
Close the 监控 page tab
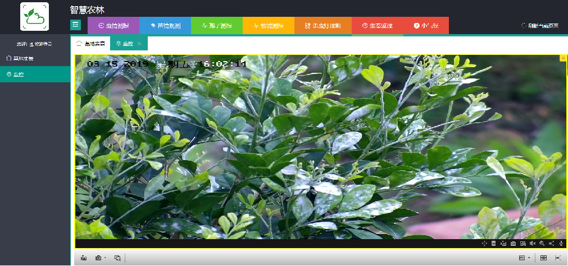point(139,44)
